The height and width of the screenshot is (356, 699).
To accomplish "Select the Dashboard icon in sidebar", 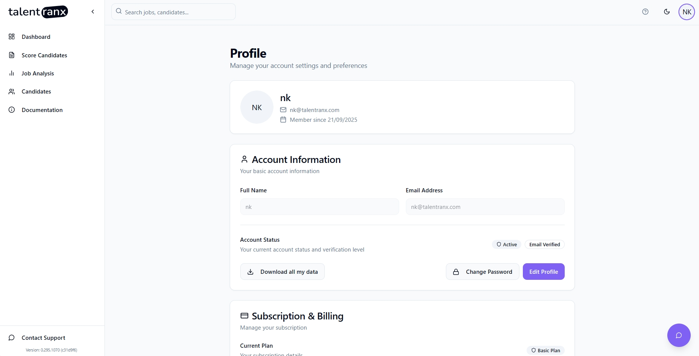I will (x=12, y=37).
